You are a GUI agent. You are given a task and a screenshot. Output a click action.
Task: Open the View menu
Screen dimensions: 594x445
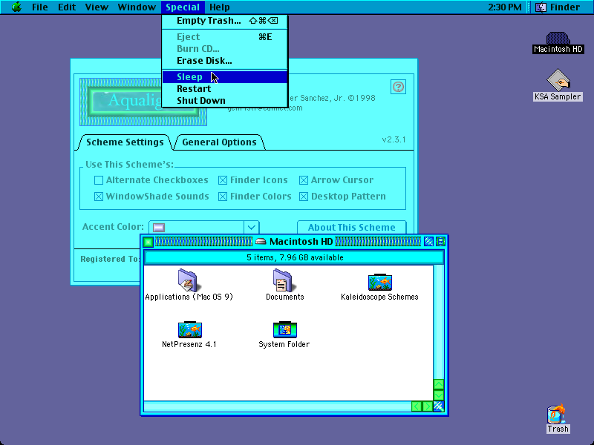click(x=97, y=7)
